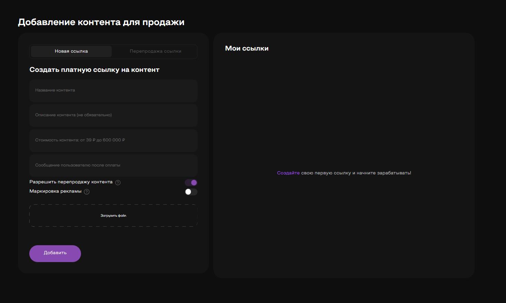Select the Стоимость контента price field

coord(113,140)
